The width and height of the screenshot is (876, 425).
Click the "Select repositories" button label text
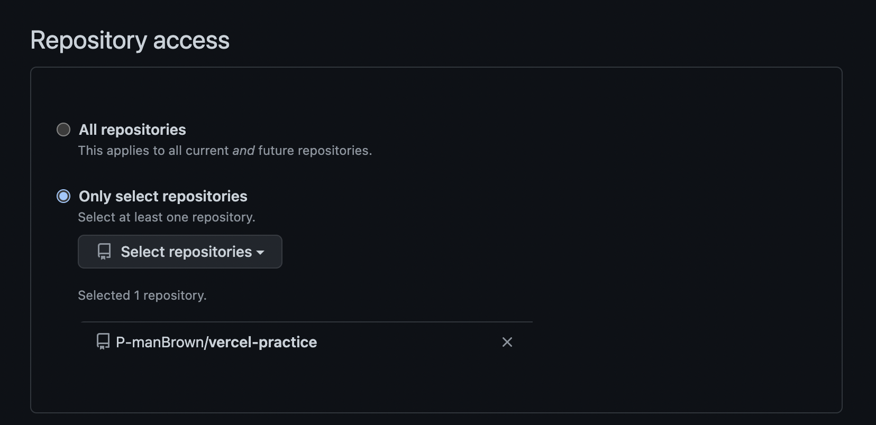pyautogui.click(x=186, y=252)
